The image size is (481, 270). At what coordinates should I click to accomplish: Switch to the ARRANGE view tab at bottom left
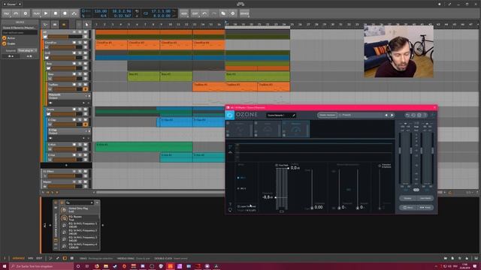pyautogui.click(x=18, y=258)
